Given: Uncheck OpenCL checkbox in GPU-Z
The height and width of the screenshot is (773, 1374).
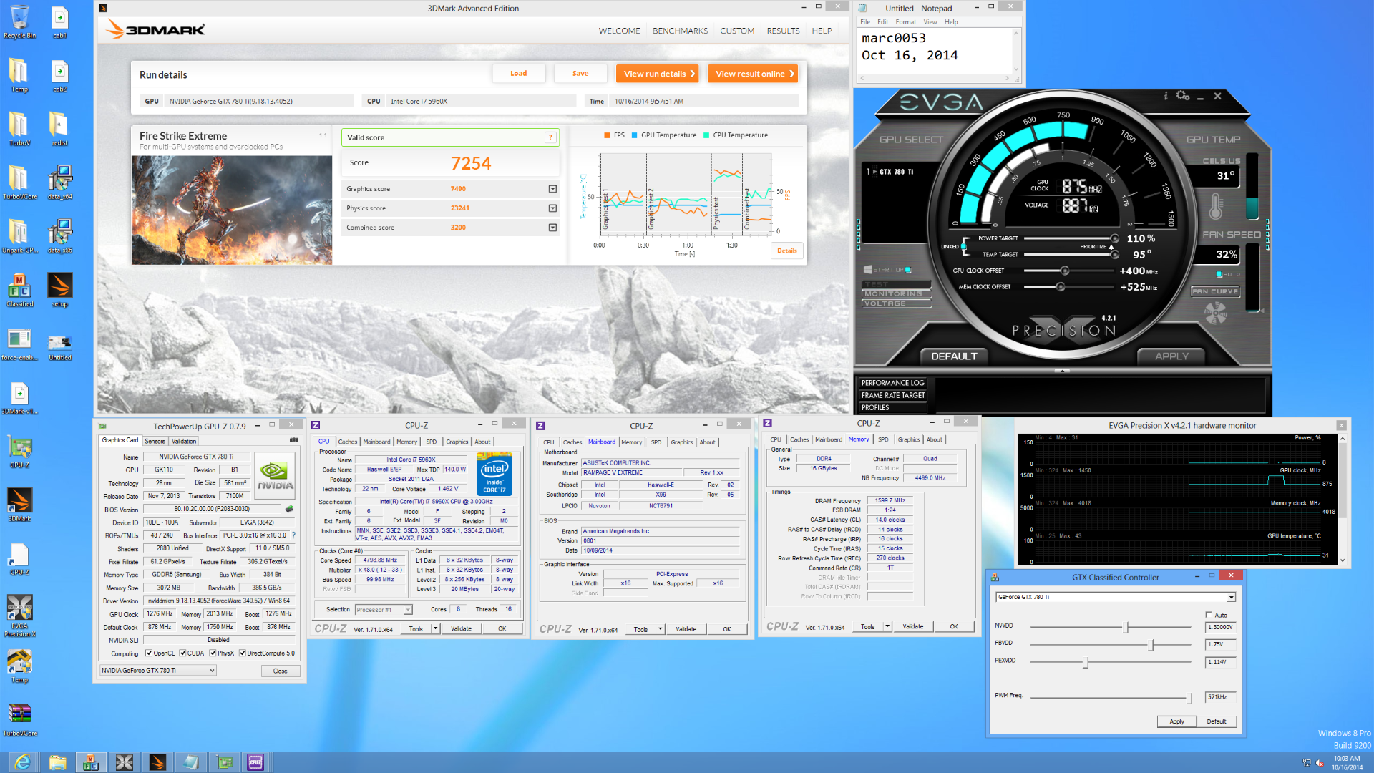Looking at the screenshot, I should tap(149, 653).
